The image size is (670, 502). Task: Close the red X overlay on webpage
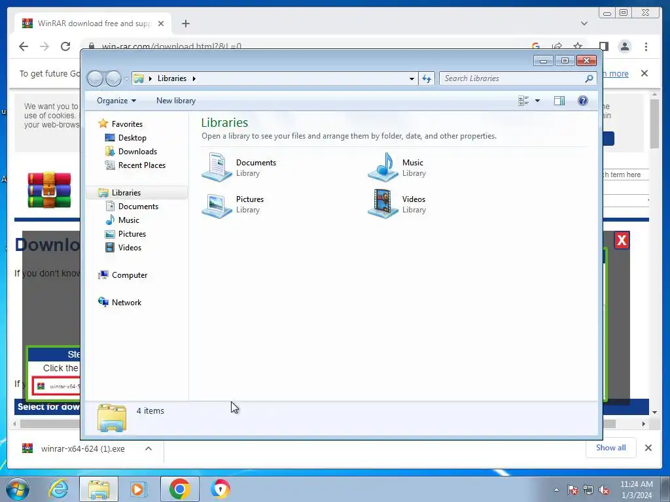tap(622, 241)
